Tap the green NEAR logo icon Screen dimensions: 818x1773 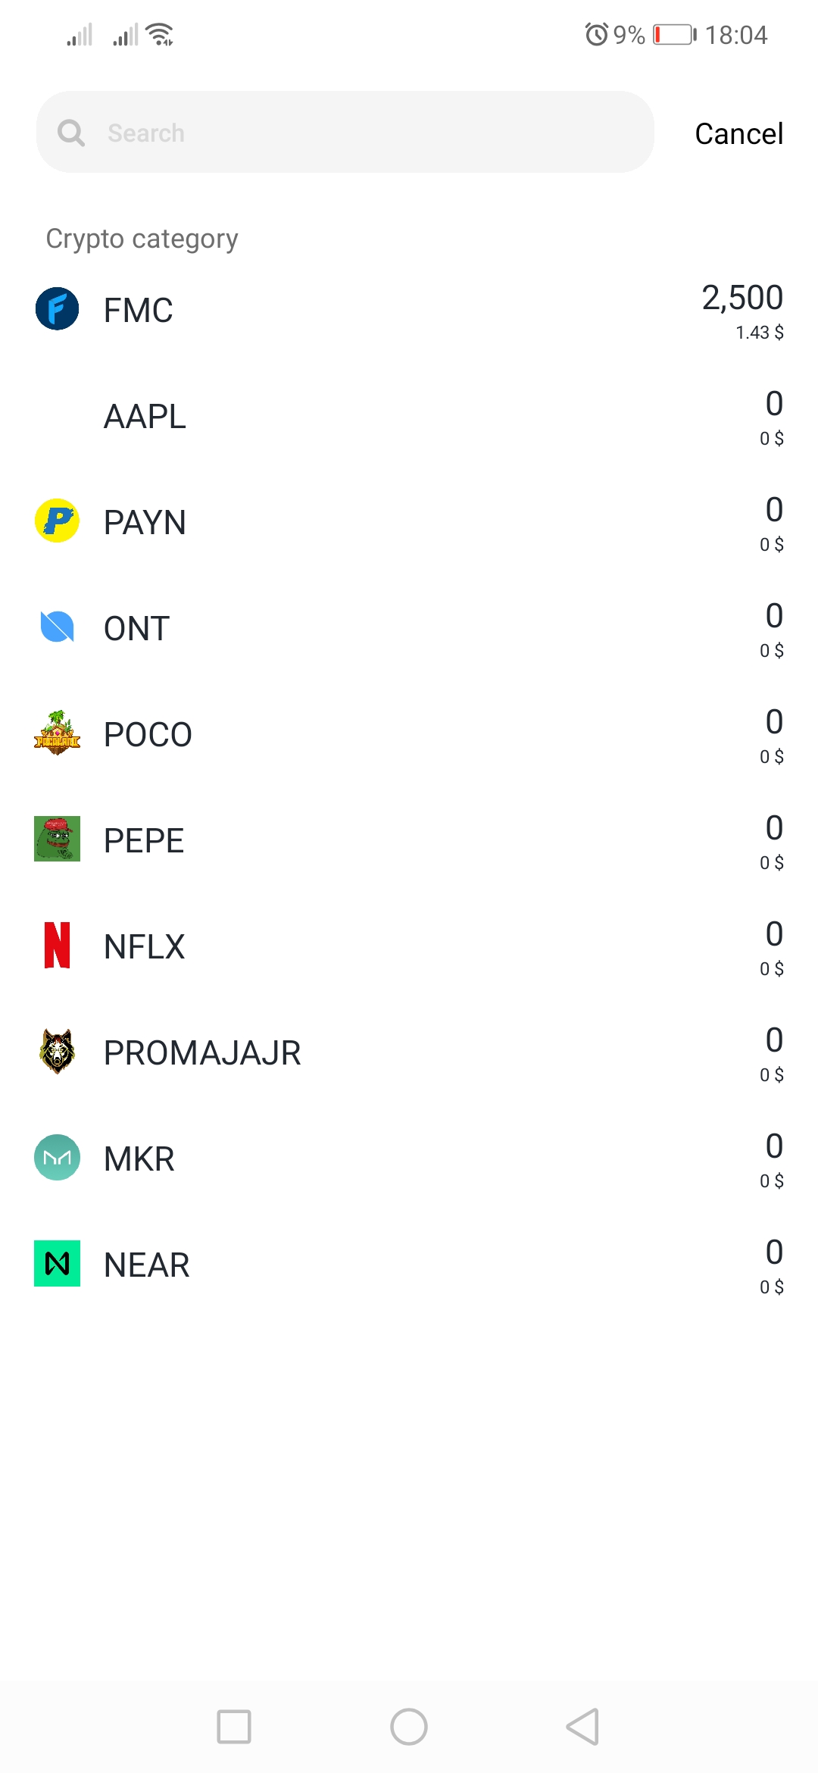pyautogui.click(x=57, y=1263)
